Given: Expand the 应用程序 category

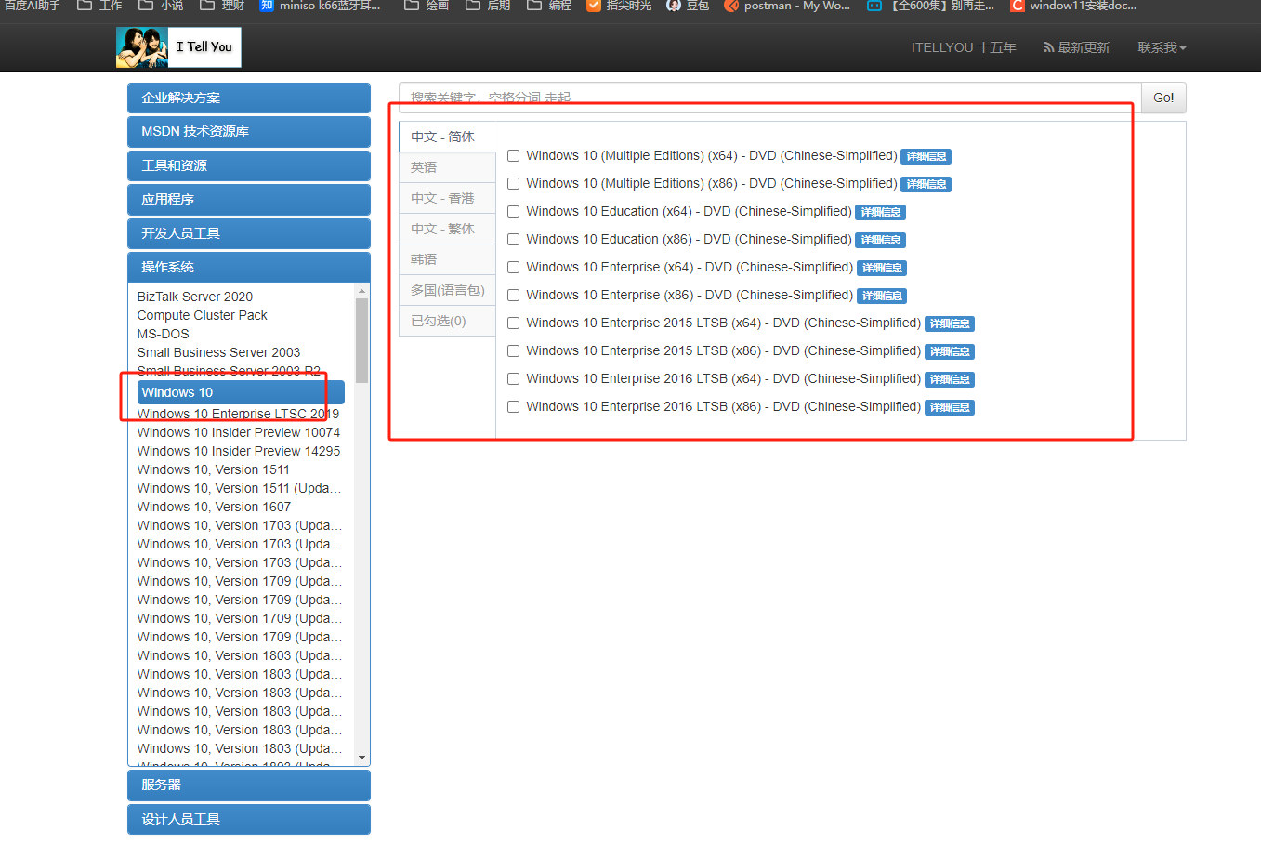Looking at the screenshot, I should pos(249,199).
